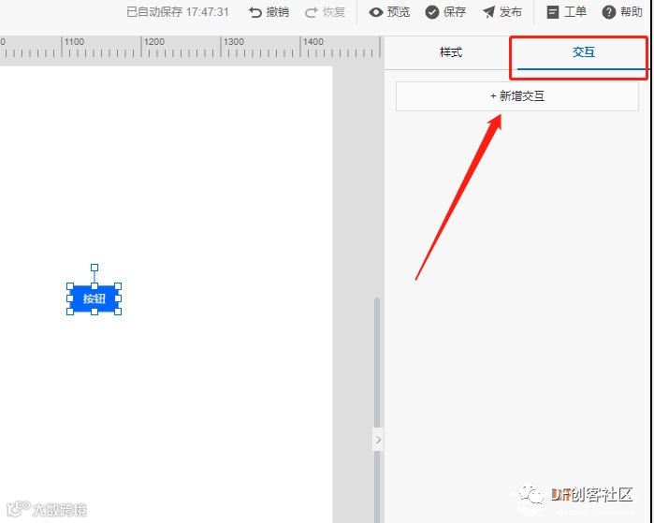Open the 工单 menu item
The height and width of the screenshot is (523, 654).
click(566, 12)
